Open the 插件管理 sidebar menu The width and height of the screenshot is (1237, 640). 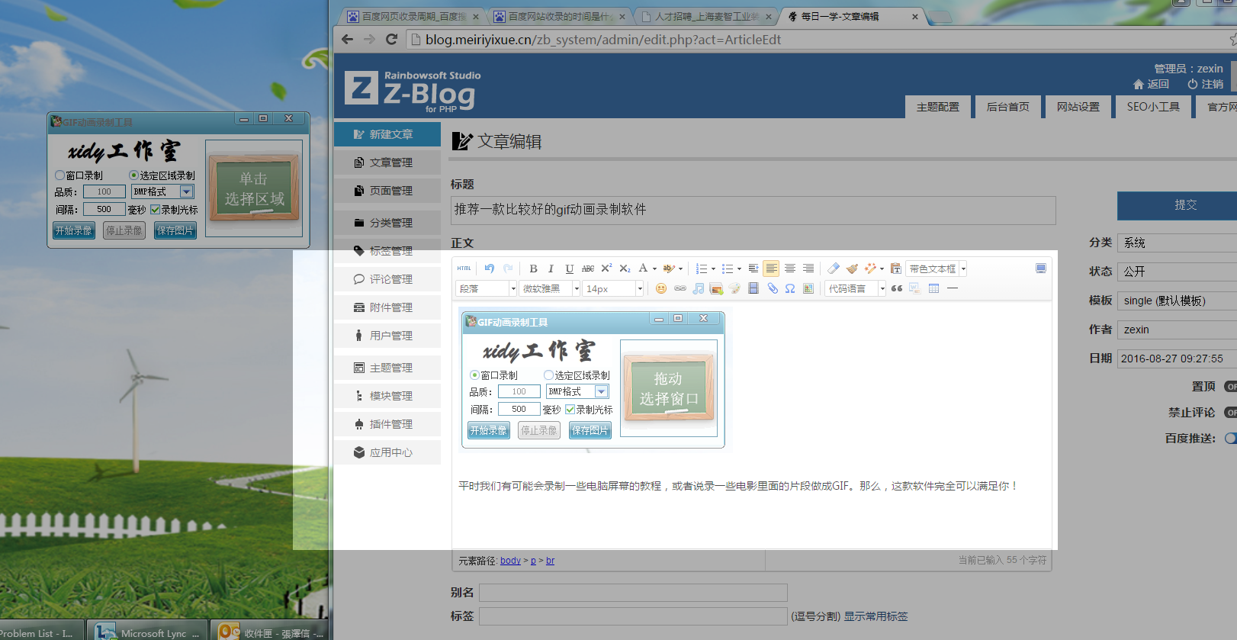[387, 424]
